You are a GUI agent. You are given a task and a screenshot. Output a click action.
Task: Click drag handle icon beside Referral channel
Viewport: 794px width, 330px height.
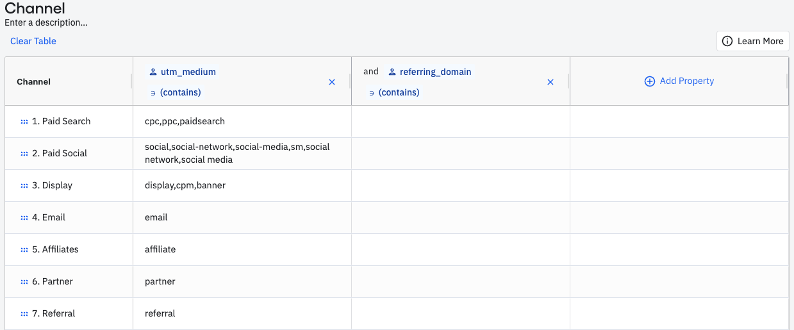[x=24, y=314]
